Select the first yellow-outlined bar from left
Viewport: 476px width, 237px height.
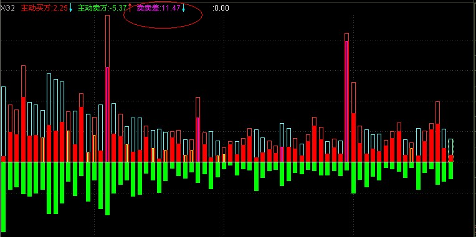[42, 150]
